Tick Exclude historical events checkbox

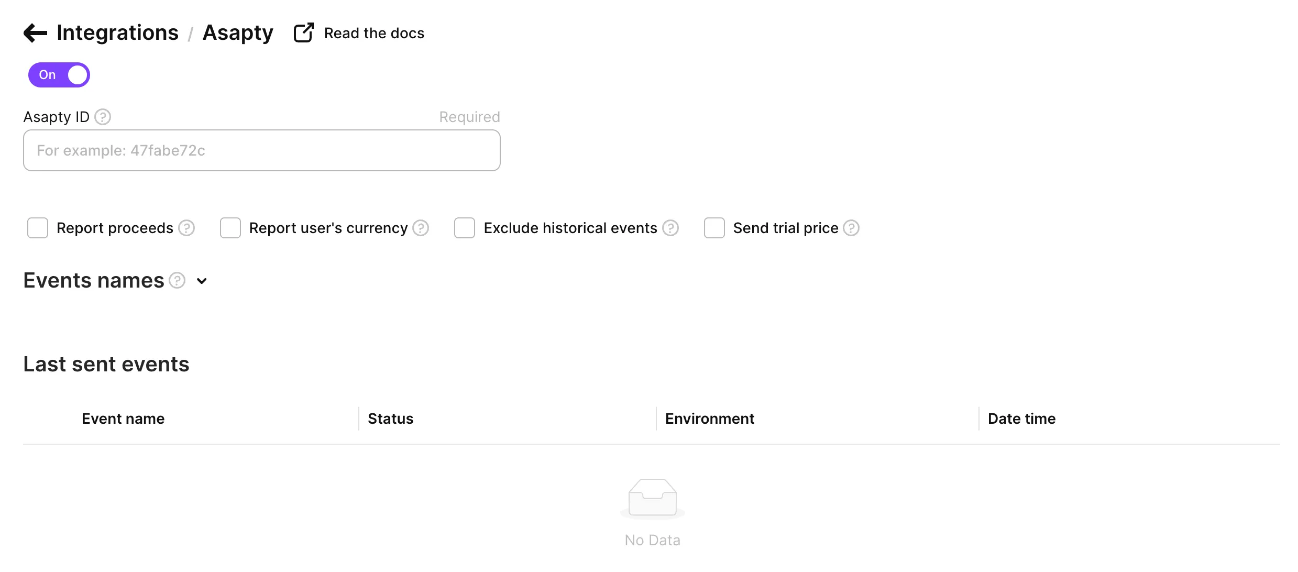465,228
